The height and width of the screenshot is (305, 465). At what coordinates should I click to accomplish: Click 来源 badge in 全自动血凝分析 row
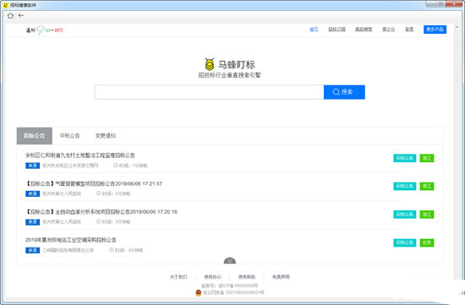[33, 221]
